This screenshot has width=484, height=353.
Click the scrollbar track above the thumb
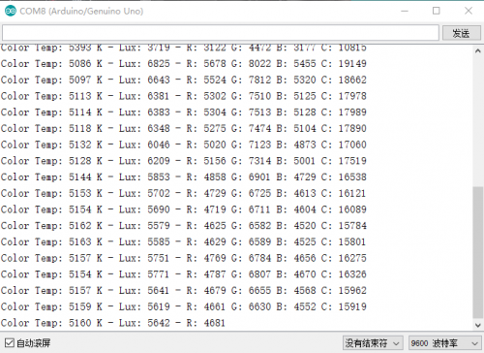point(478,121)
